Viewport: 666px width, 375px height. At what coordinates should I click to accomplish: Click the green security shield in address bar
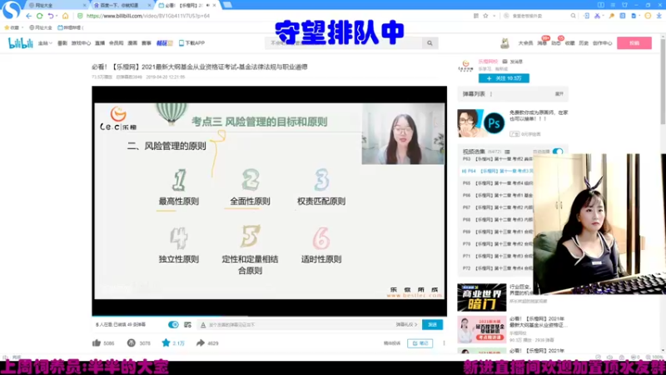[x=80, y=16]
